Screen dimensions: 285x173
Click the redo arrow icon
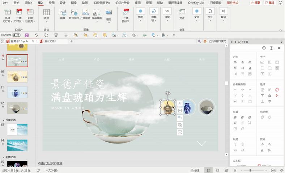click(x=46, y=35)
